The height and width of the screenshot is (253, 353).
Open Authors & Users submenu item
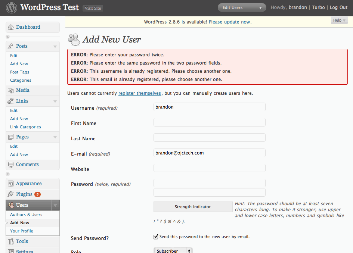pos(26,215)
